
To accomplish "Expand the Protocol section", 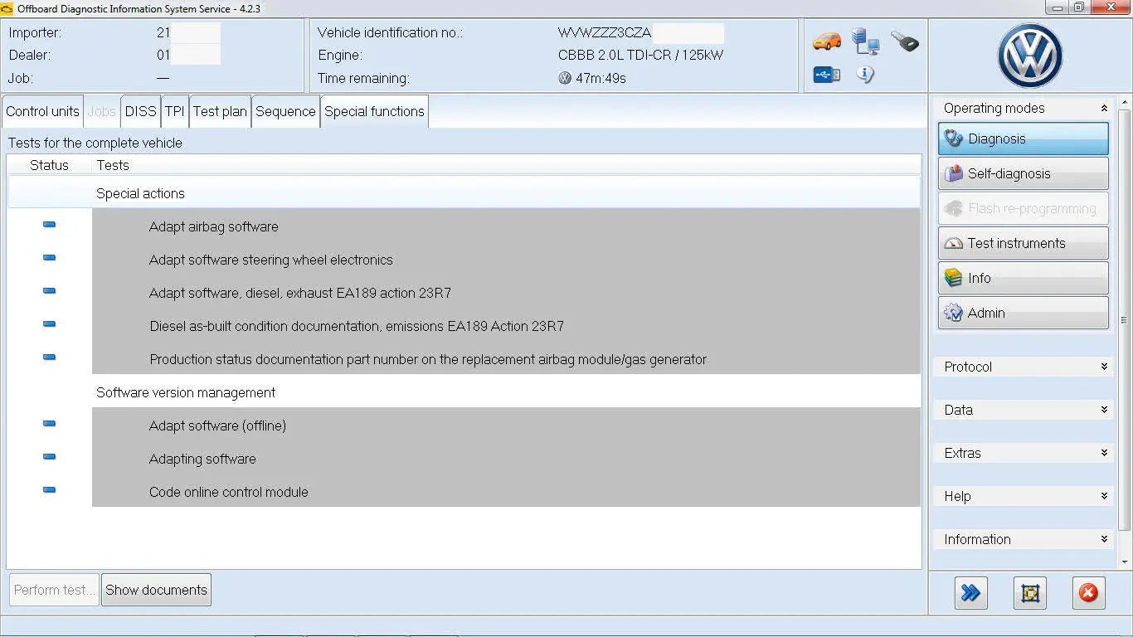I will click(x=1023, y=366).
